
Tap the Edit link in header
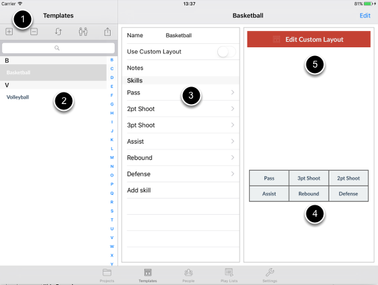pyautogui.click(x=365, y=16)
